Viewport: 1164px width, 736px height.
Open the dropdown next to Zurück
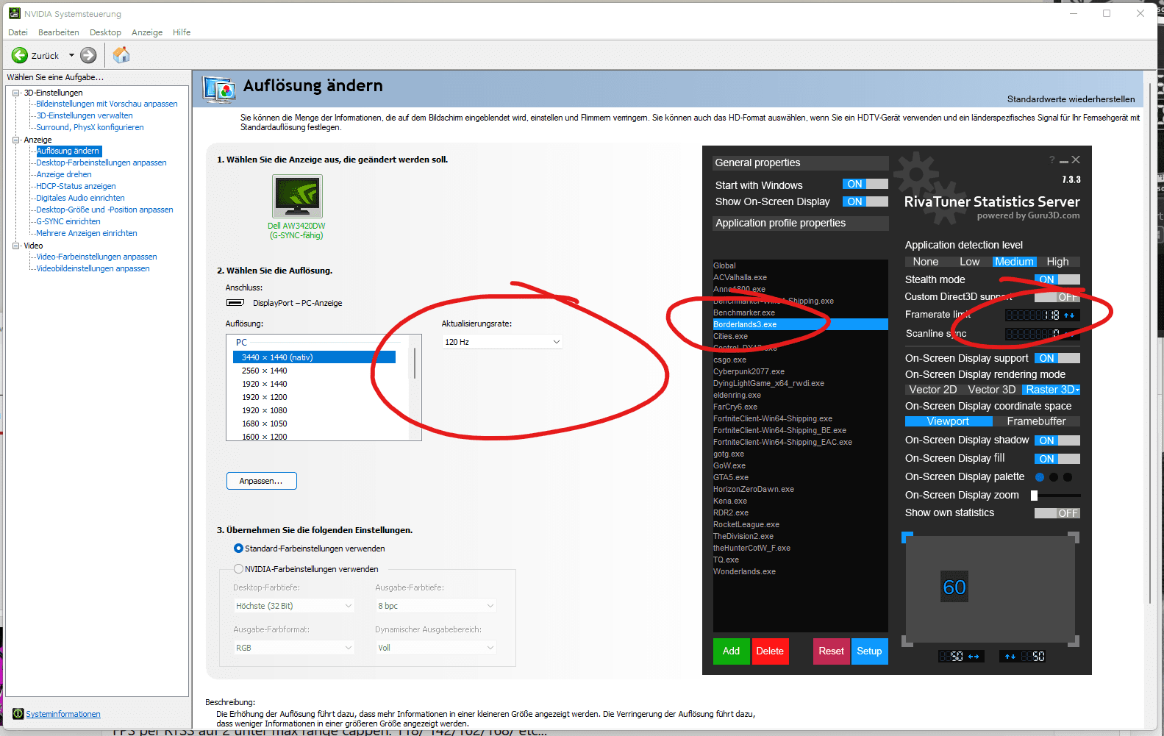(71, 55)
